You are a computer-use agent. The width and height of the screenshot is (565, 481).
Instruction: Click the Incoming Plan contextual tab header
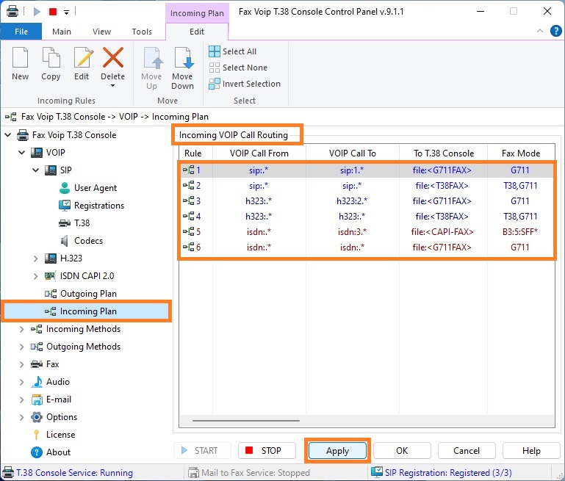(197, 13)
